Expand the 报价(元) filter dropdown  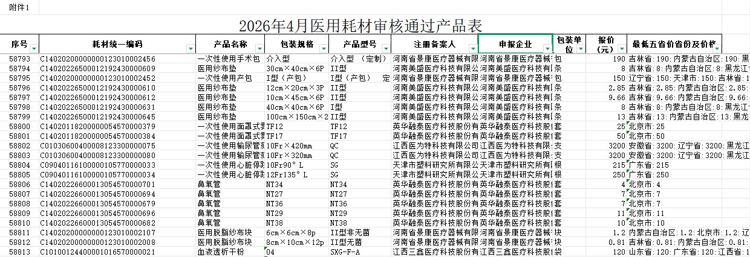(621, 49)
